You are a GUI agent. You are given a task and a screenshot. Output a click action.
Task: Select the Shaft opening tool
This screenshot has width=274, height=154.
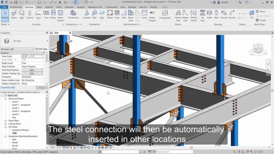(x=209, y=15)
